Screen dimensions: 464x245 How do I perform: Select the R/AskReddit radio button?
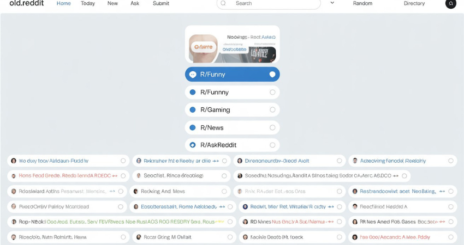pos(272,145)
